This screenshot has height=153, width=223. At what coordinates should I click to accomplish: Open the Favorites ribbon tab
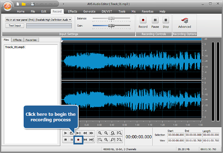coord(147,11)
